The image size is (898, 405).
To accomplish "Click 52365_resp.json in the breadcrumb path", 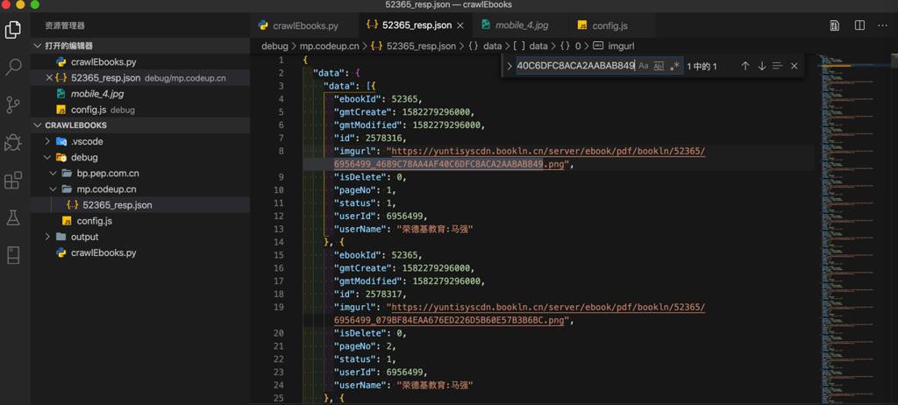I will (421, 46).
